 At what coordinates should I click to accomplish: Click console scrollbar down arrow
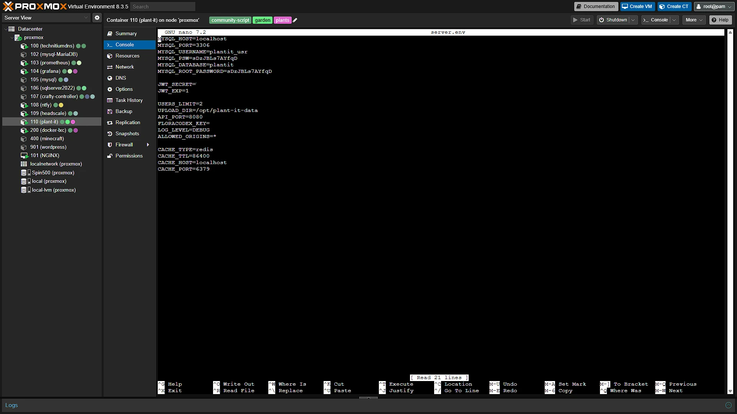[x=730, y=391]
